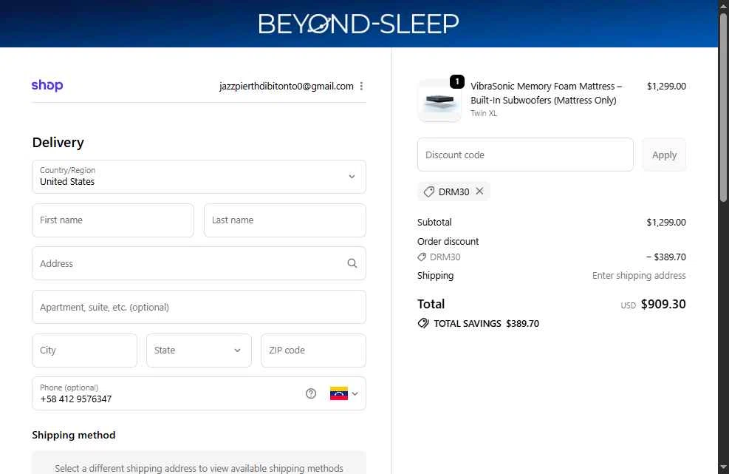
Task: Click the Total Savings tag icon
Action: (x=423, y=323)
